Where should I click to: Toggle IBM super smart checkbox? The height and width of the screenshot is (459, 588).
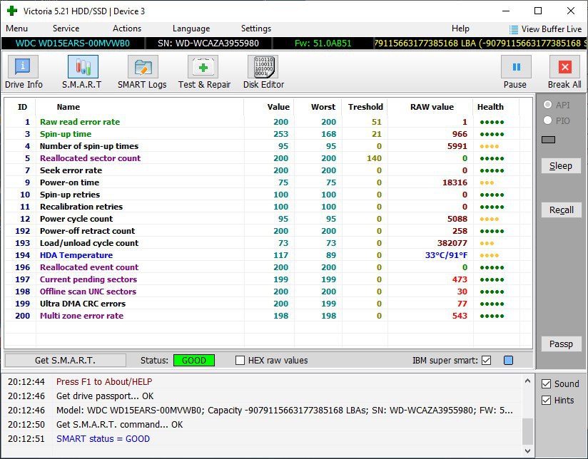[487, 360]
